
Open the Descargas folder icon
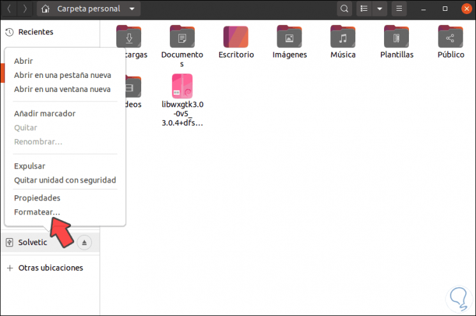click(x=128, y=36)
